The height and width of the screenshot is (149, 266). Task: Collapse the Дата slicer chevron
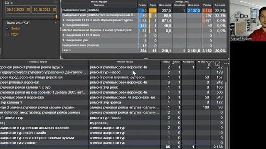56,2
